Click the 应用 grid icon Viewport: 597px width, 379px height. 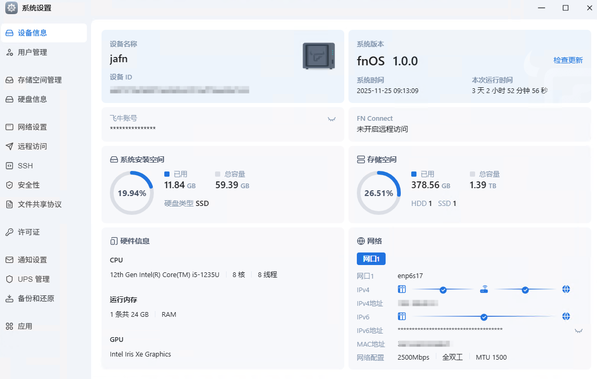click(x=9, y=326)
